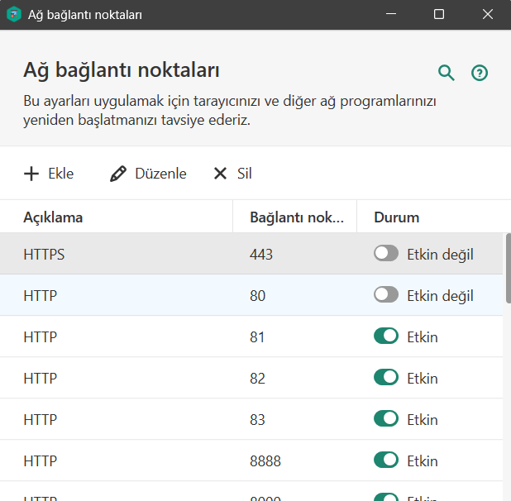The height and width of the screenshot is (501, 511).
Task: Click the green search magnifier icon
Action: [x=447, y=73]
